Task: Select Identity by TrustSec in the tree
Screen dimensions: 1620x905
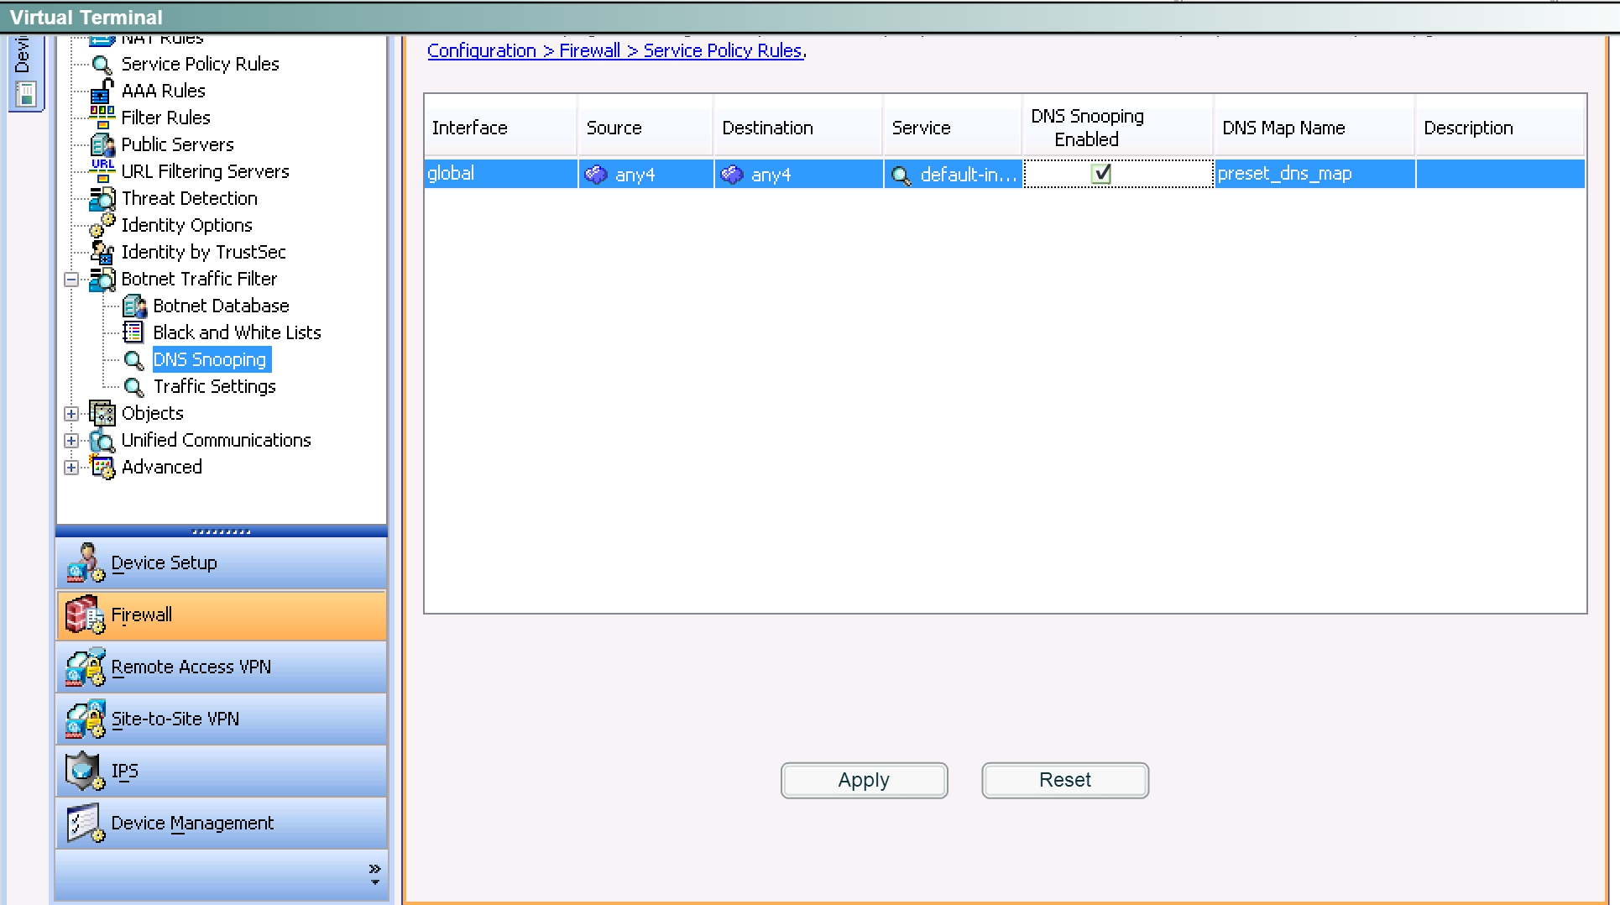Action: click(x=203, y=252)
